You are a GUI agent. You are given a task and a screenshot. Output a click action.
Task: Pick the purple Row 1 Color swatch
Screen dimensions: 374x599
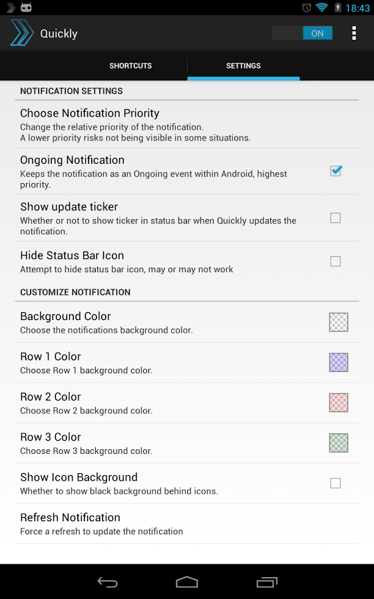[x=339, y=362]
